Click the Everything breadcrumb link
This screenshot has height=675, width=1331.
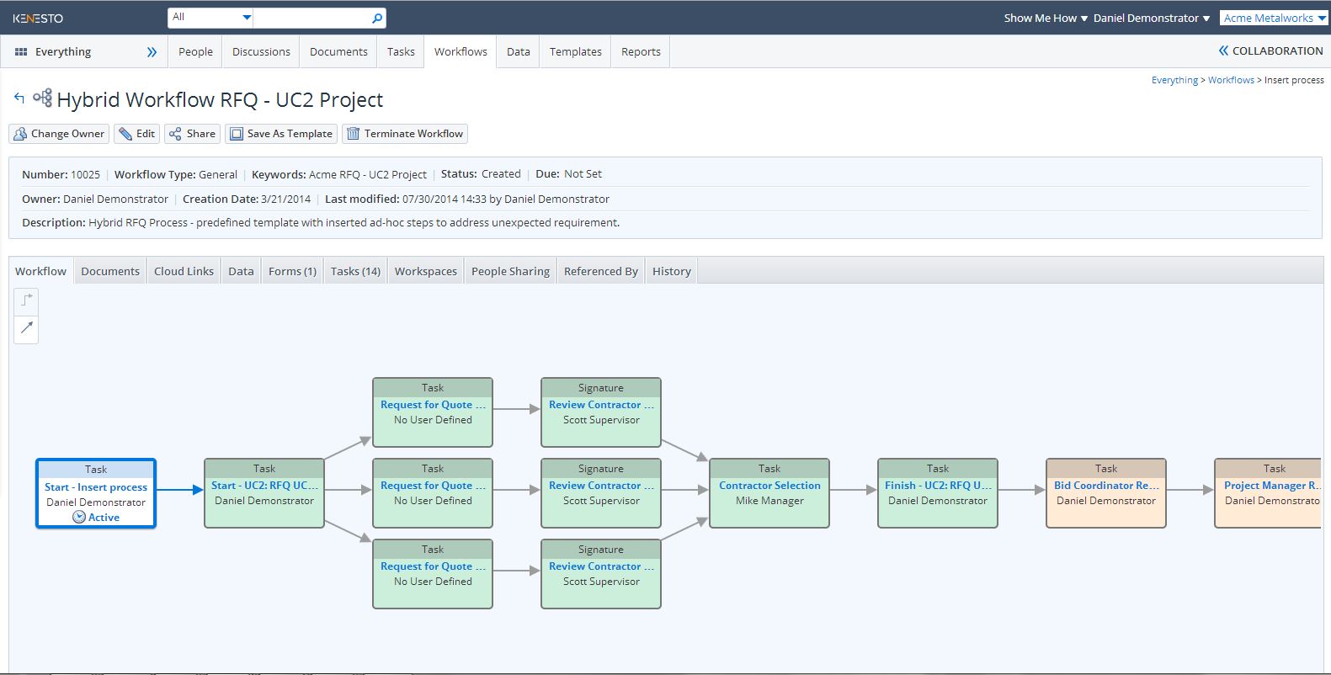coord(1174,80)
